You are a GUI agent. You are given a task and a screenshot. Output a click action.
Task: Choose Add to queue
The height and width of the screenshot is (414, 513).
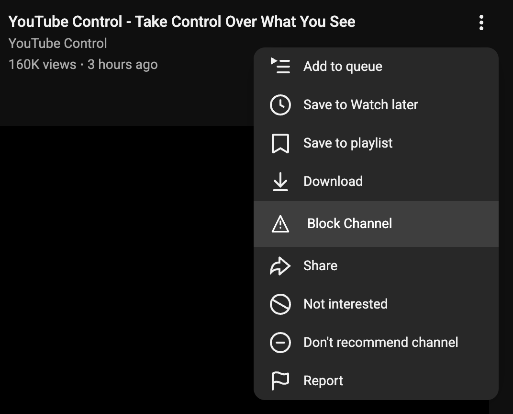(342, 67)
